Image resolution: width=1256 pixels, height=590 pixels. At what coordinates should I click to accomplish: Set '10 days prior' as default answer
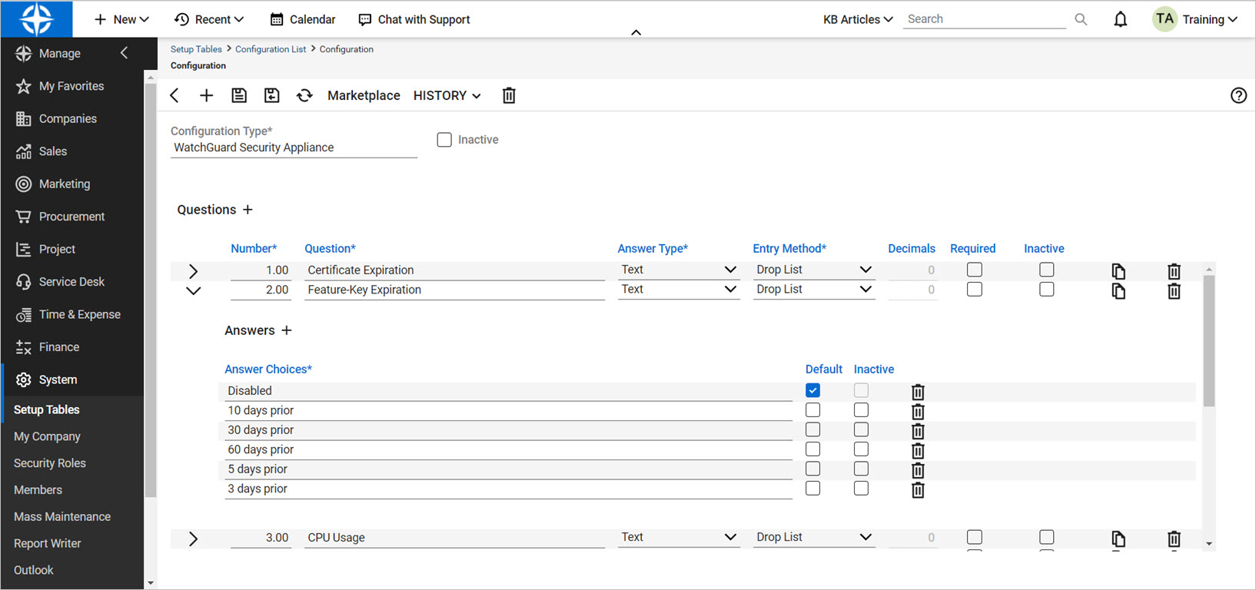click(x=812, y=410)
